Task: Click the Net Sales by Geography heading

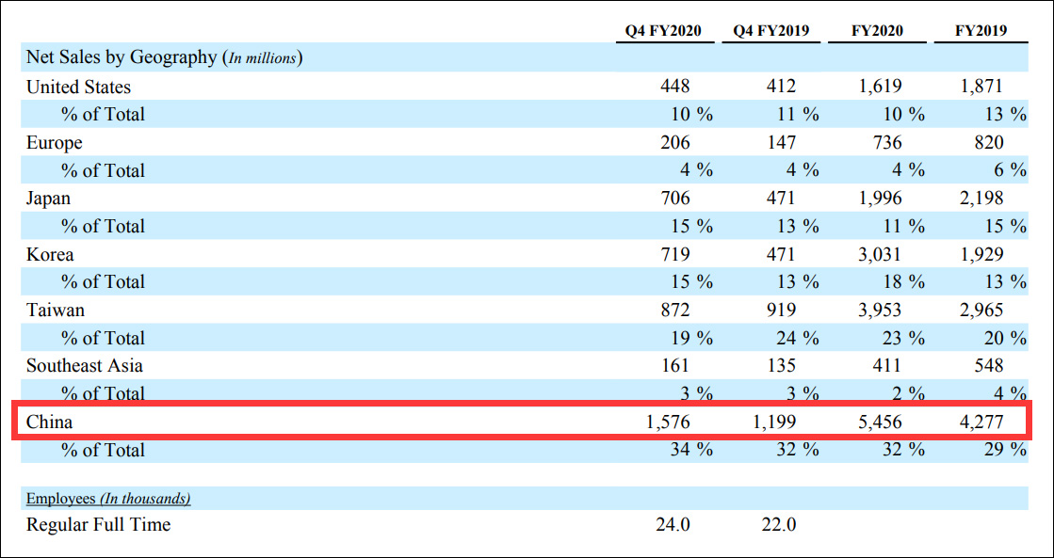Action: coord(163,57)
